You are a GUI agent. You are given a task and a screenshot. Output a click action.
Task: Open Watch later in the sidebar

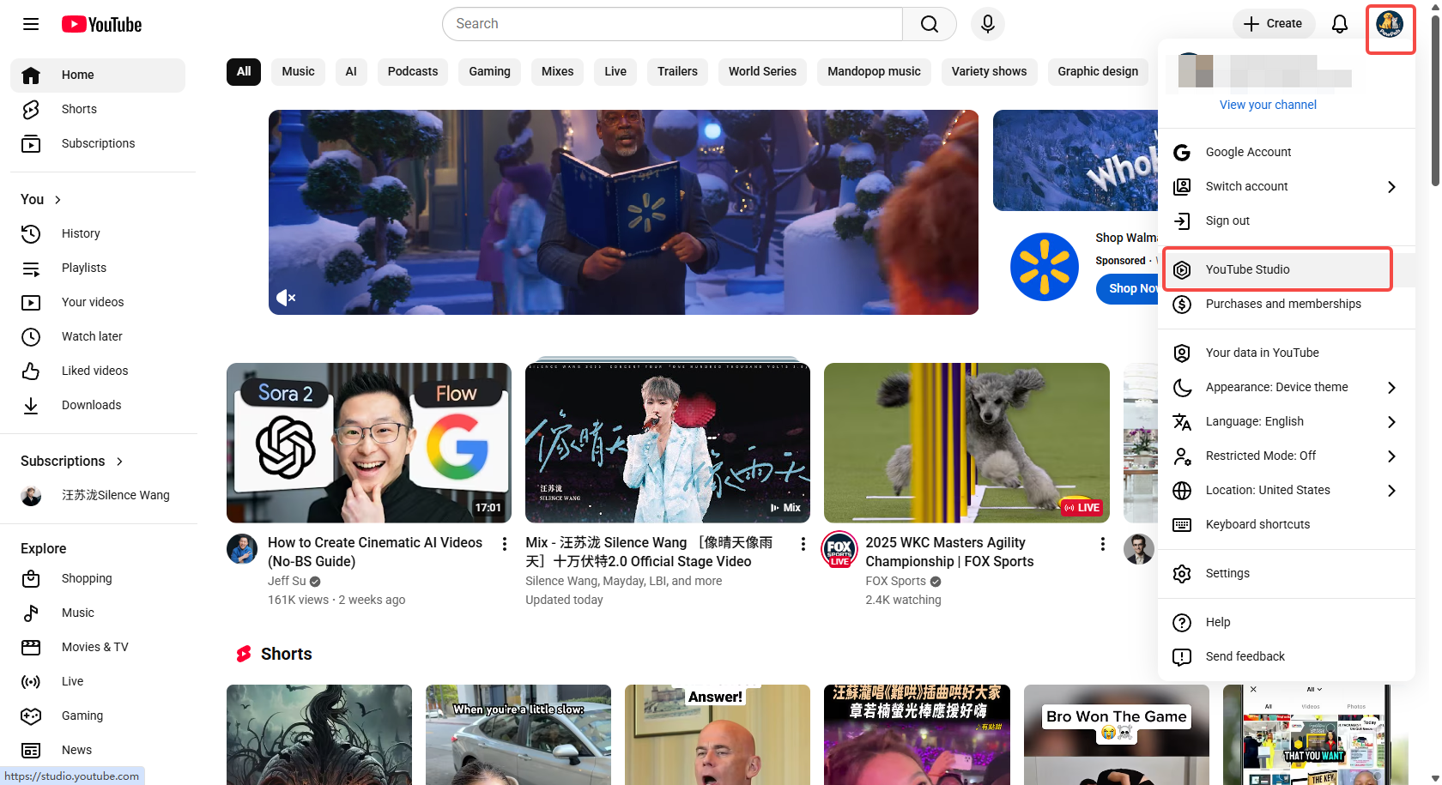[x=92, y=336]
